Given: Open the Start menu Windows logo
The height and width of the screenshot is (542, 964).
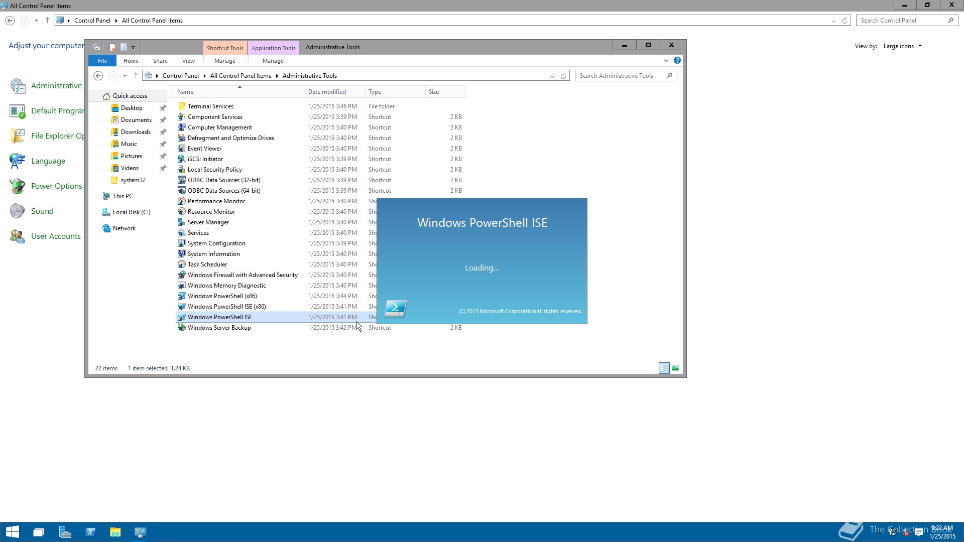Looking at the screenshot, I should point(13,532).
